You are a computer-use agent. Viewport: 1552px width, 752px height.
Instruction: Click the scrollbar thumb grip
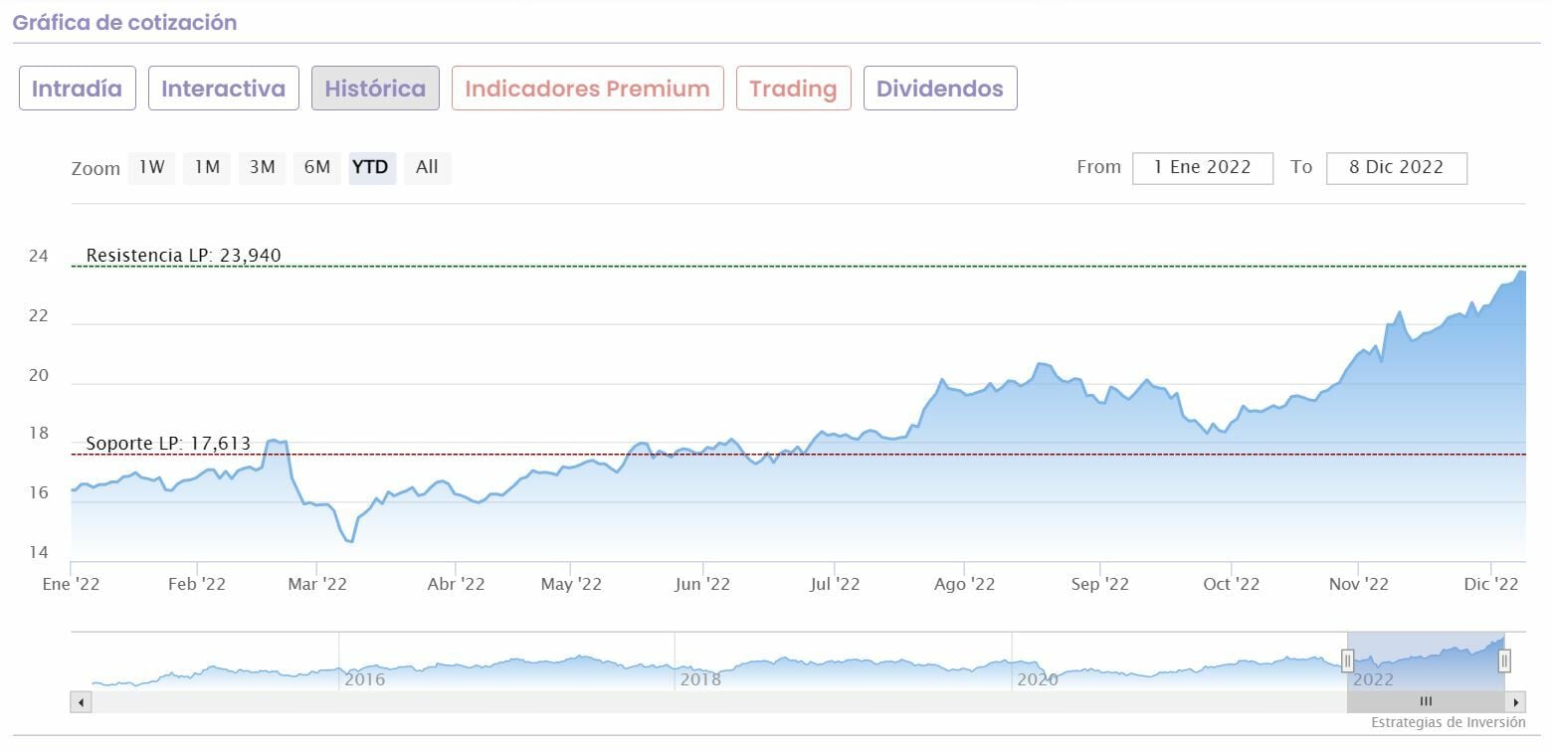pyautogui.click(x=1426, y=702)
